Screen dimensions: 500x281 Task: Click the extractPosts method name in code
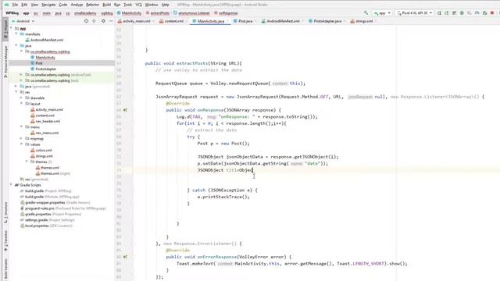192,63
